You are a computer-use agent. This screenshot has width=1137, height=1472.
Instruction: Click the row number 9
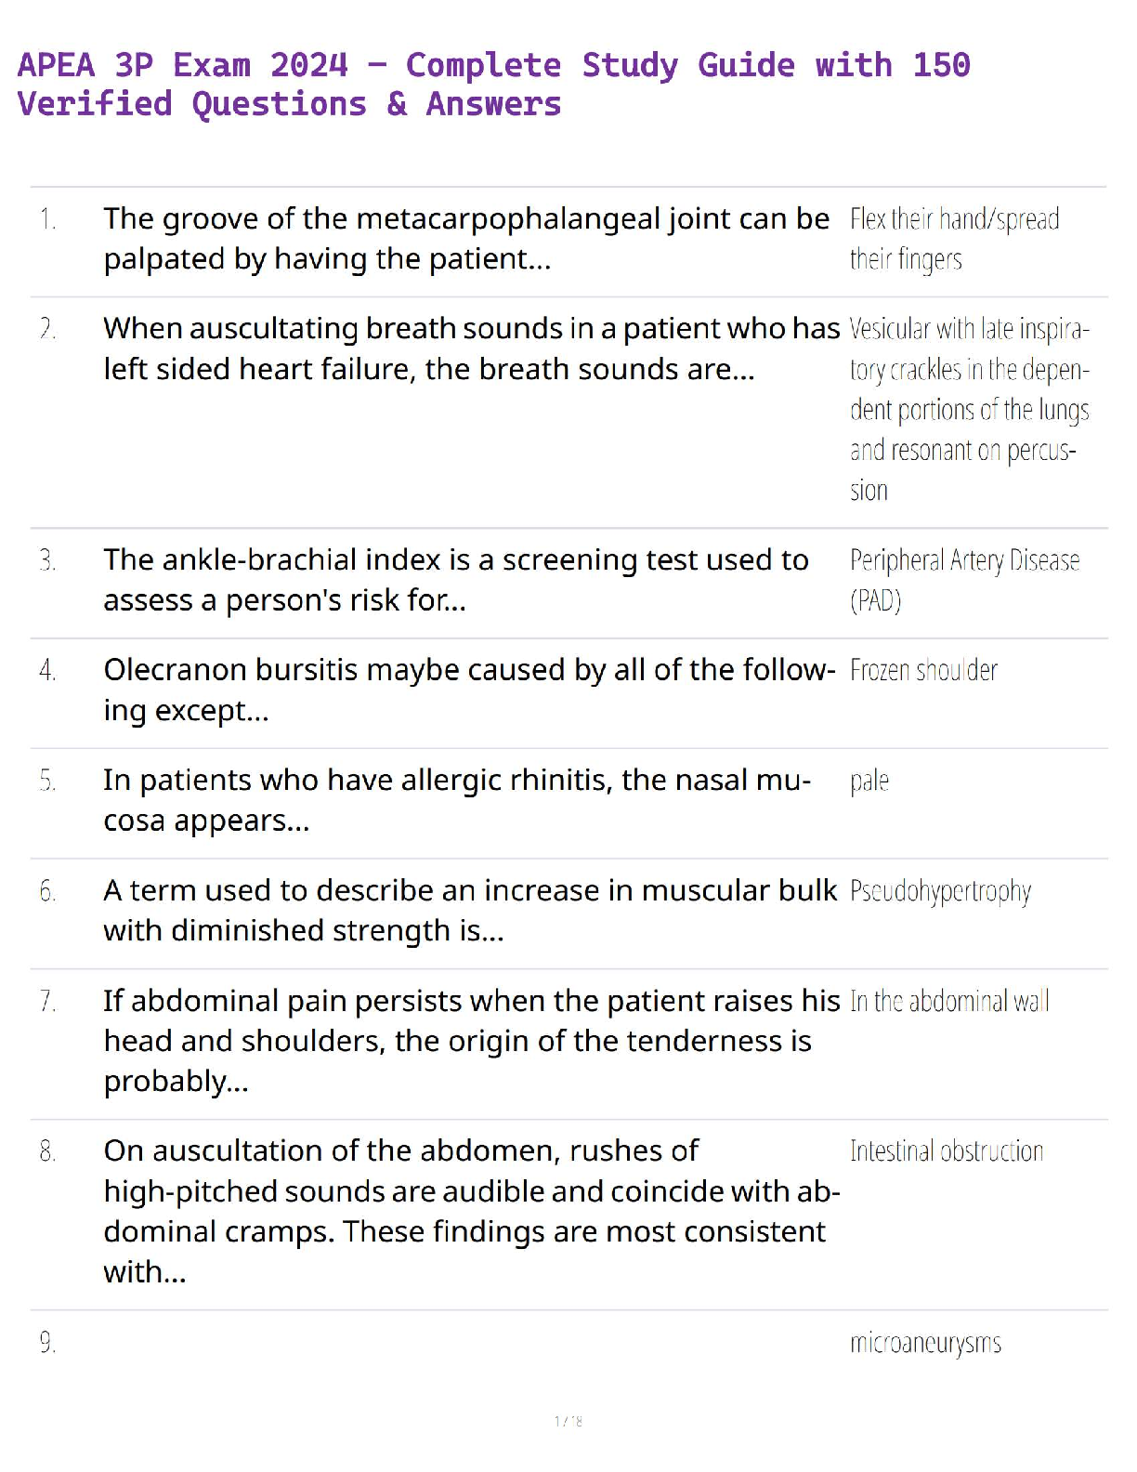(x=47, y=1344)
